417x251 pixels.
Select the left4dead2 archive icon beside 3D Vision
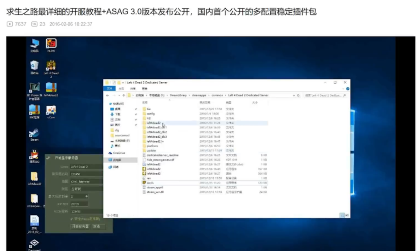(51, 89)
